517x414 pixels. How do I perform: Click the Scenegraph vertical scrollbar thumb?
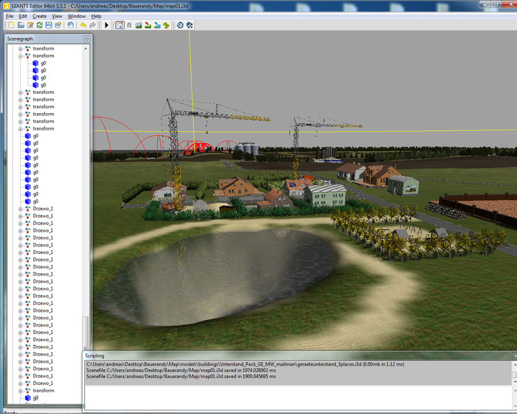click(85, 332)
